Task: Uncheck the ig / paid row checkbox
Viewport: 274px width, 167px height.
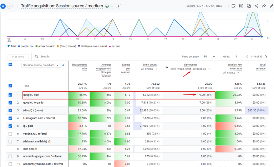Action: pos(10,126)
